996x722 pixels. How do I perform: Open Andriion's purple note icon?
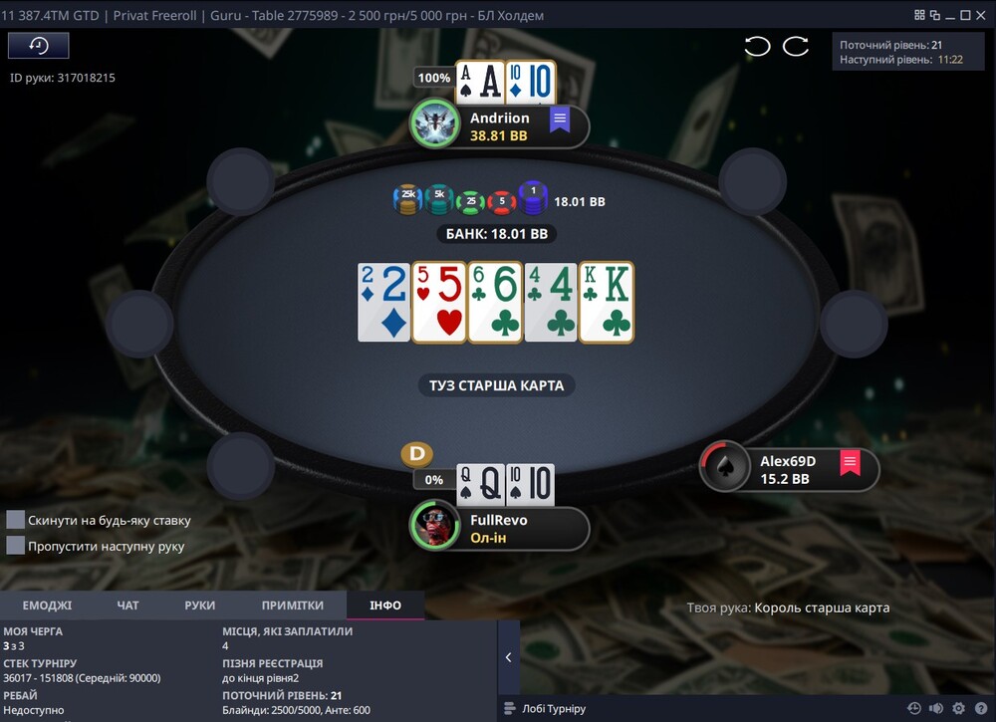click(x=560, y=120)
